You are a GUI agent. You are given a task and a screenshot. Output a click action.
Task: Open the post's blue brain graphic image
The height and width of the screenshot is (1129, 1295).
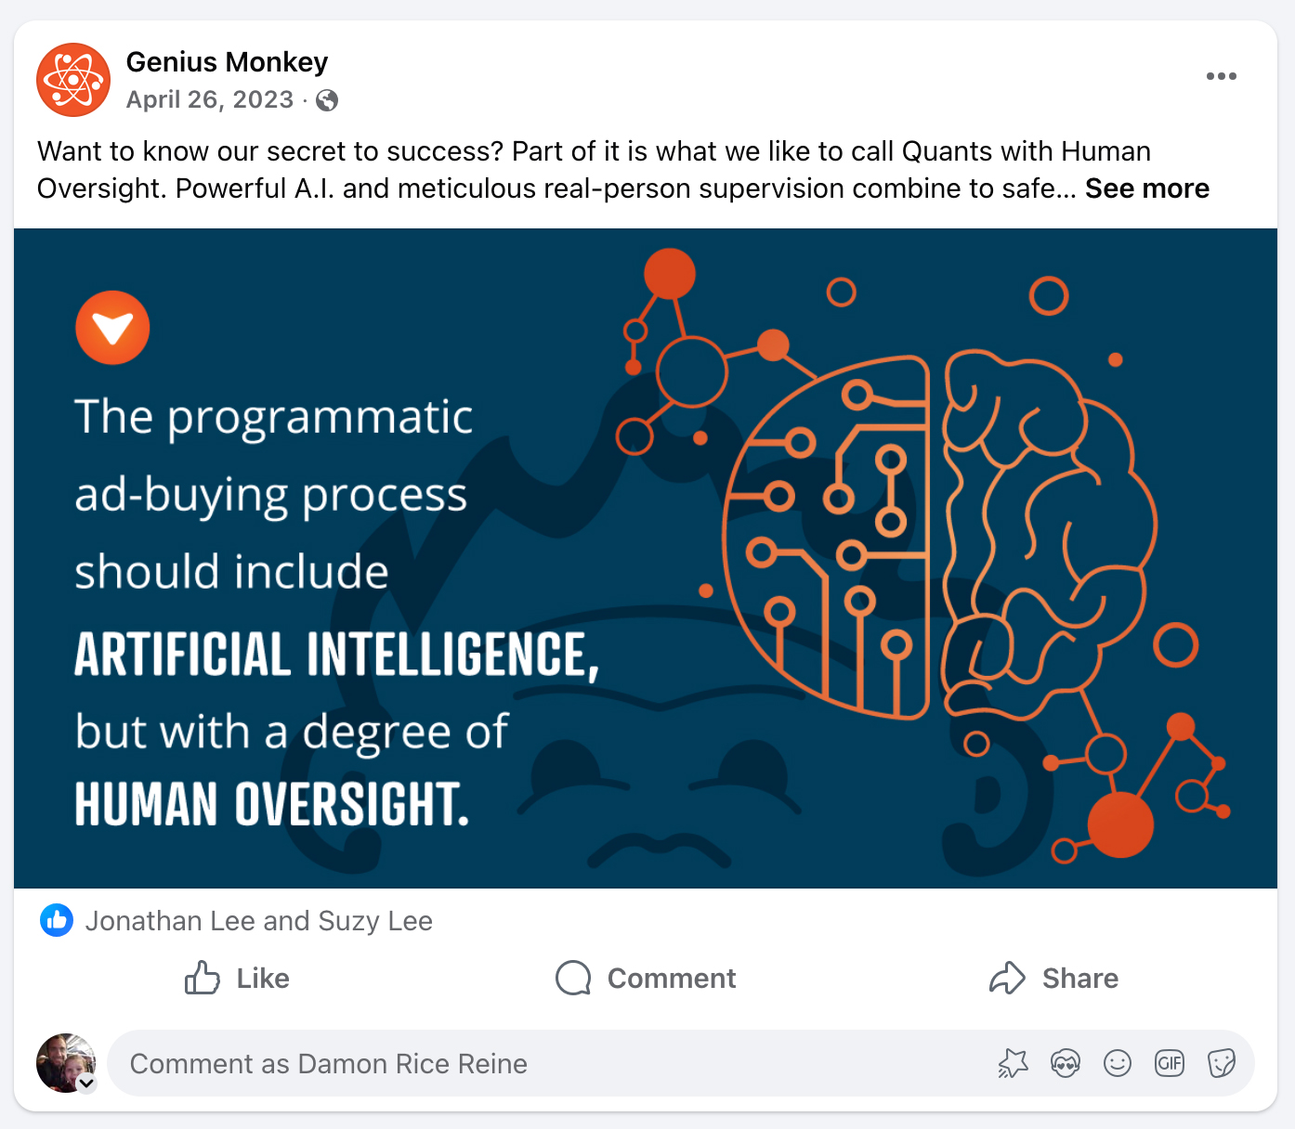(x=646, y=558)
